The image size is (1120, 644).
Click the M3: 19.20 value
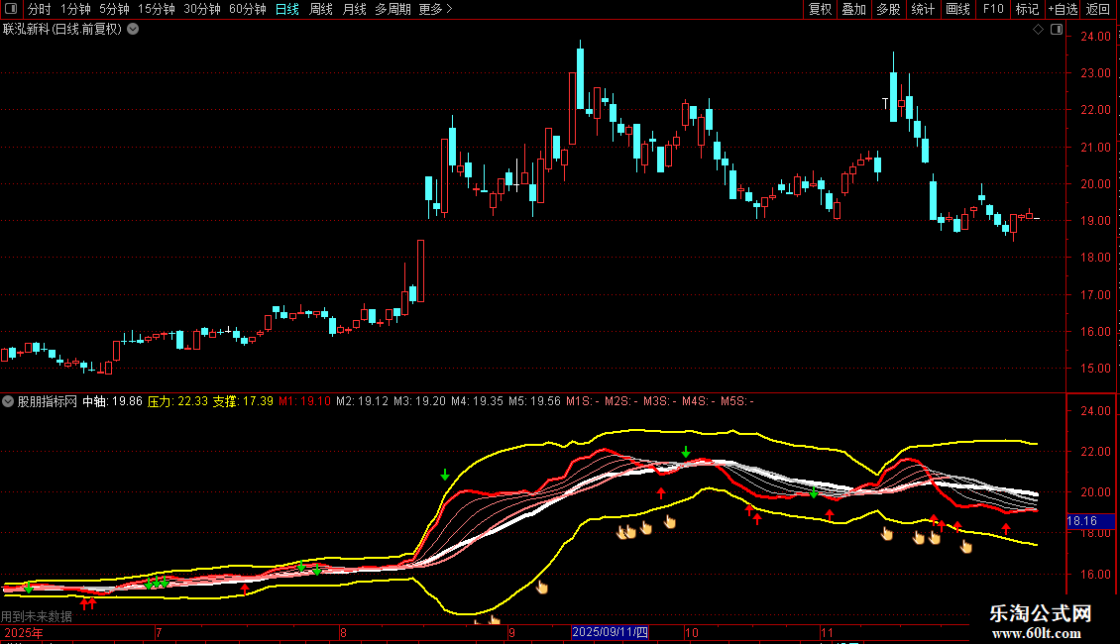point(419,401)
